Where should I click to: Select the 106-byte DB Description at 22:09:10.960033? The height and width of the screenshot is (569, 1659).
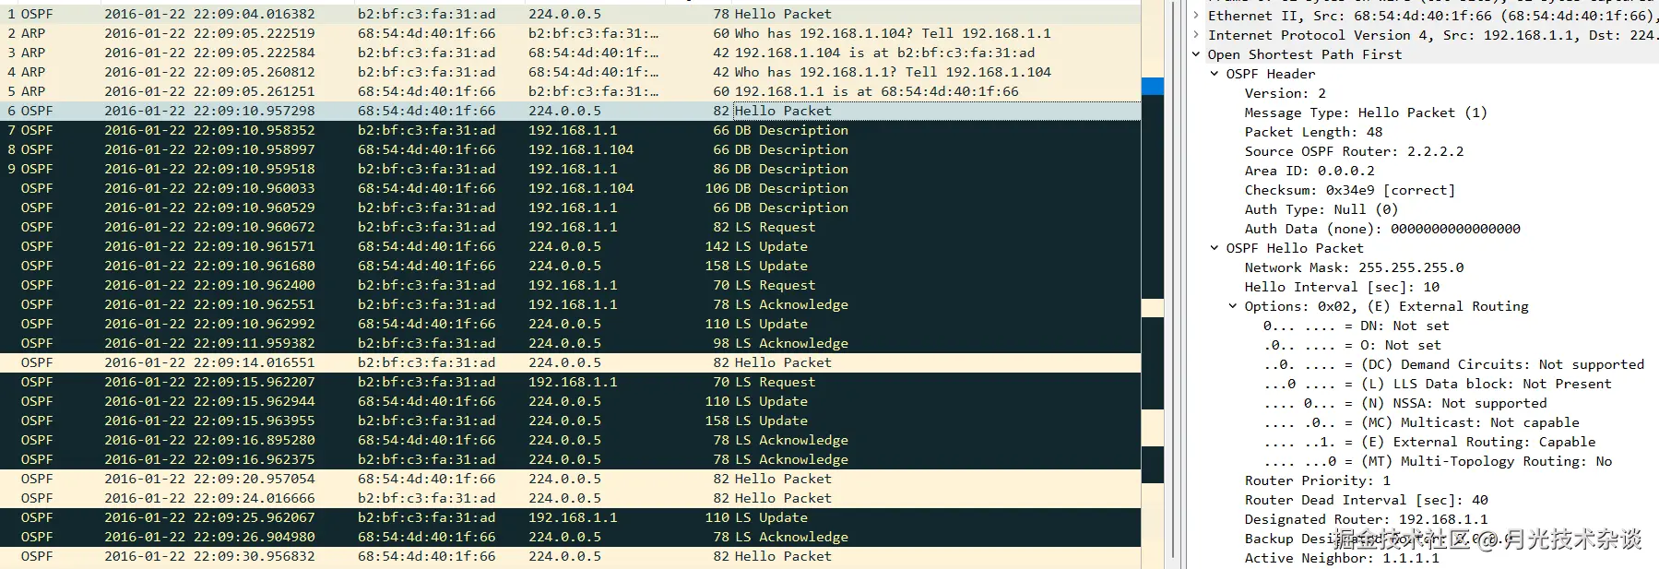[570, 188]
